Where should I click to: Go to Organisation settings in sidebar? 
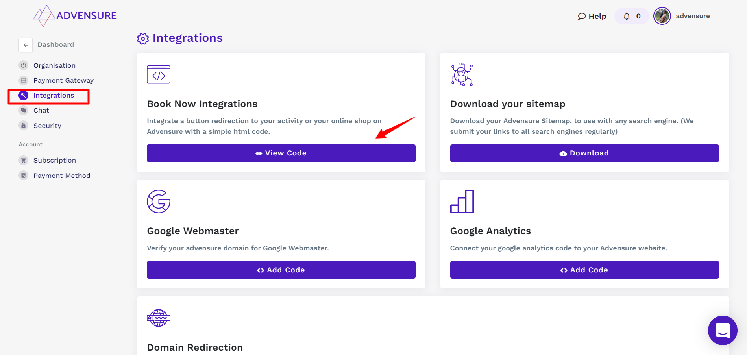coord(54,65)
